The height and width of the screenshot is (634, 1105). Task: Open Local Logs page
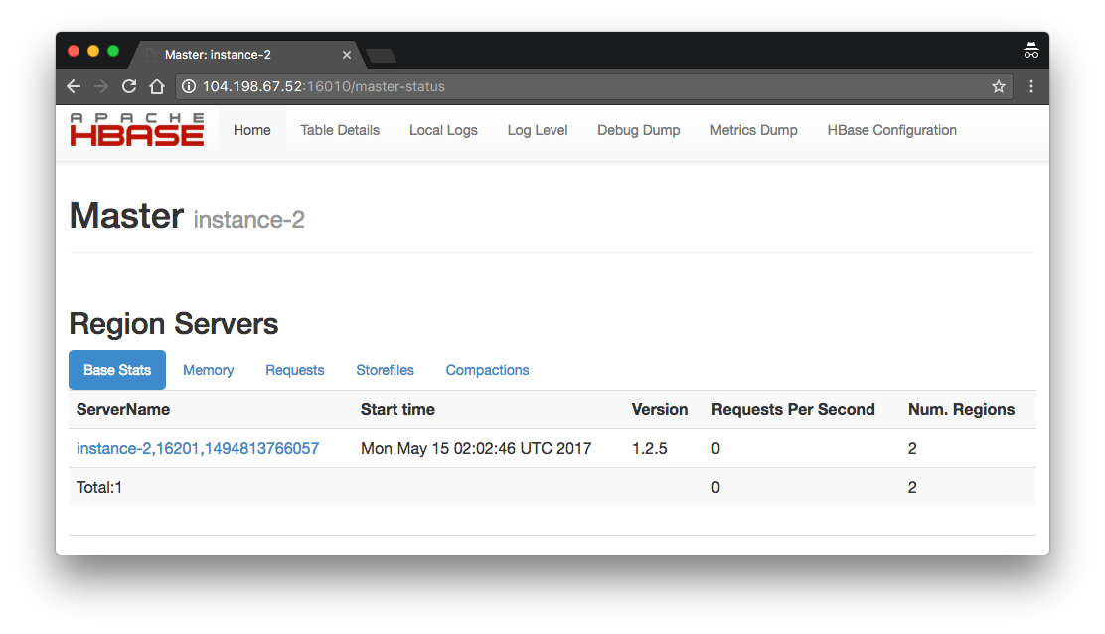(x=443, y=130)
